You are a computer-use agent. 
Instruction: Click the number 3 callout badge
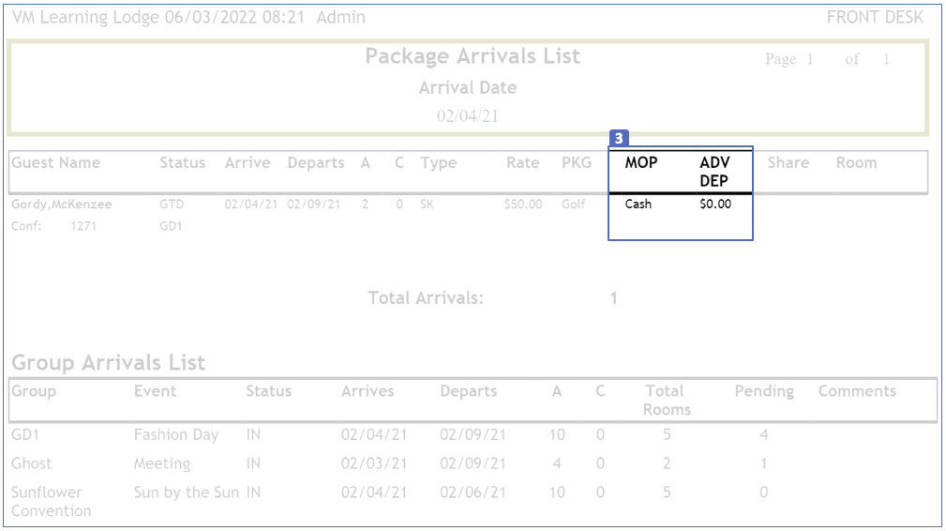[x=619, y=138]
